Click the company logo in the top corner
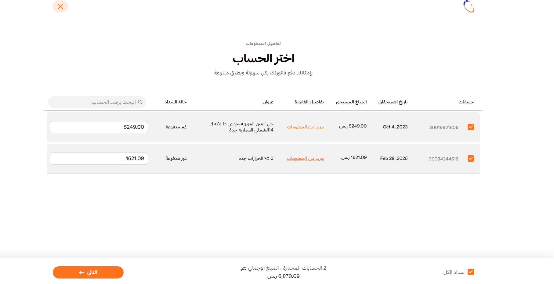Screen dimensions: 554x284 469,6
